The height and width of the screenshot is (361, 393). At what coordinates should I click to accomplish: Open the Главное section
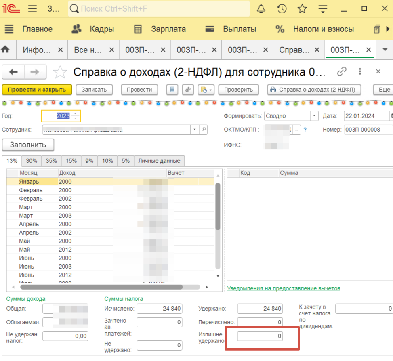pyautogui.click(x=38, y=29)
